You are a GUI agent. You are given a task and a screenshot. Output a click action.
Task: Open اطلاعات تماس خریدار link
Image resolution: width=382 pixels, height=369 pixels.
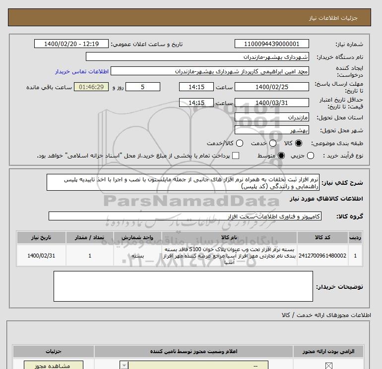[x=82, y=71]
